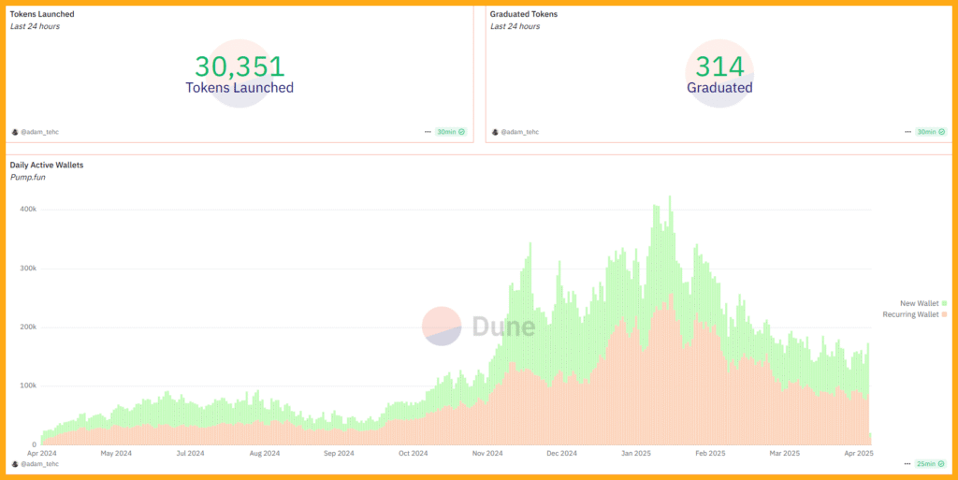Screen dimensions: 958x480
Task: Click the 30,351 counter value
Action: coord(239,66)
